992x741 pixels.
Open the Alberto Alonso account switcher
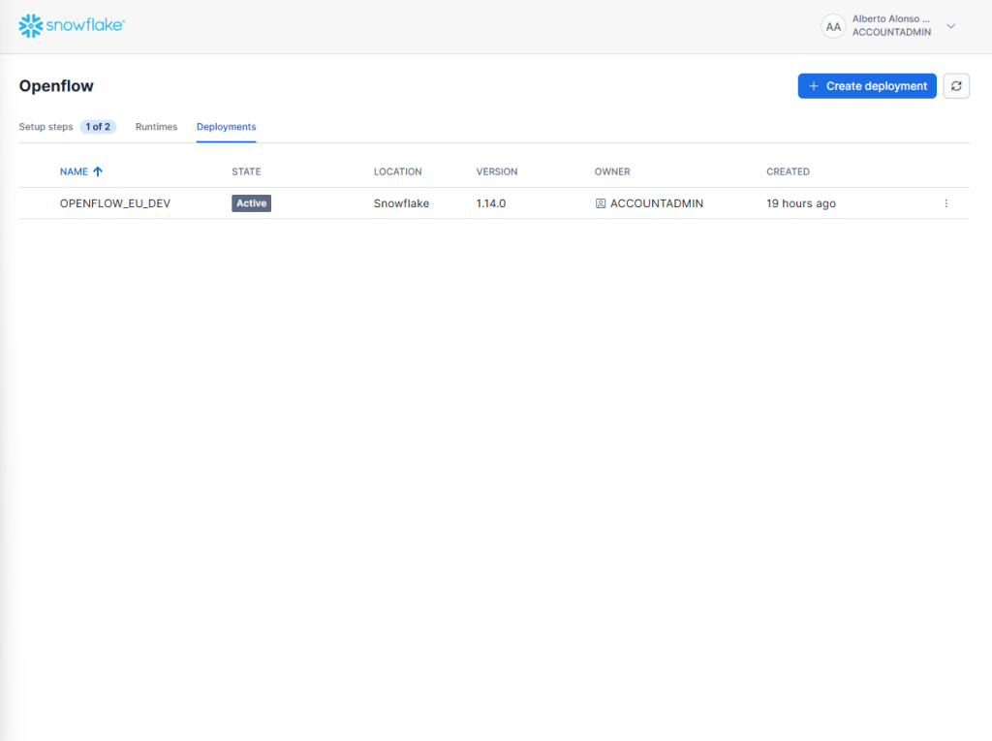pos(890,26)
